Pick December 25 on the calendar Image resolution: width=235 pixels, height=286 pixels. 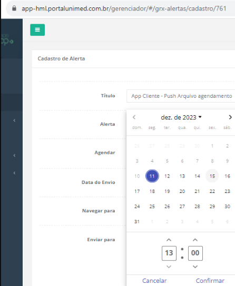[x=152, y=207]
